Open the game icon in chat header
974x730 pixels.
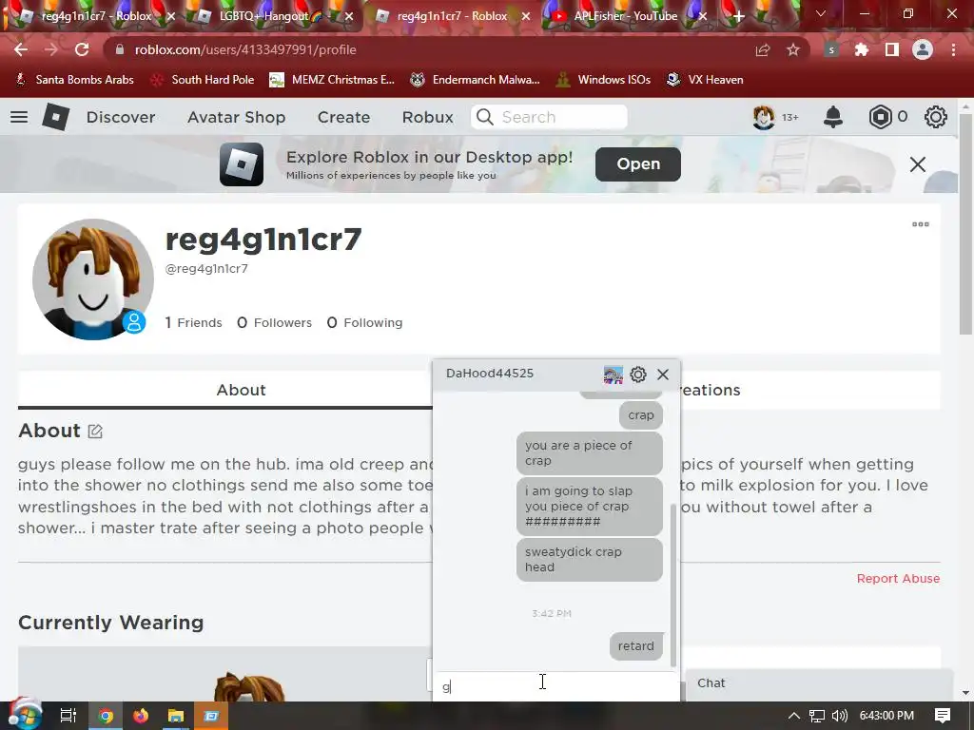click(x=614, y=375)
